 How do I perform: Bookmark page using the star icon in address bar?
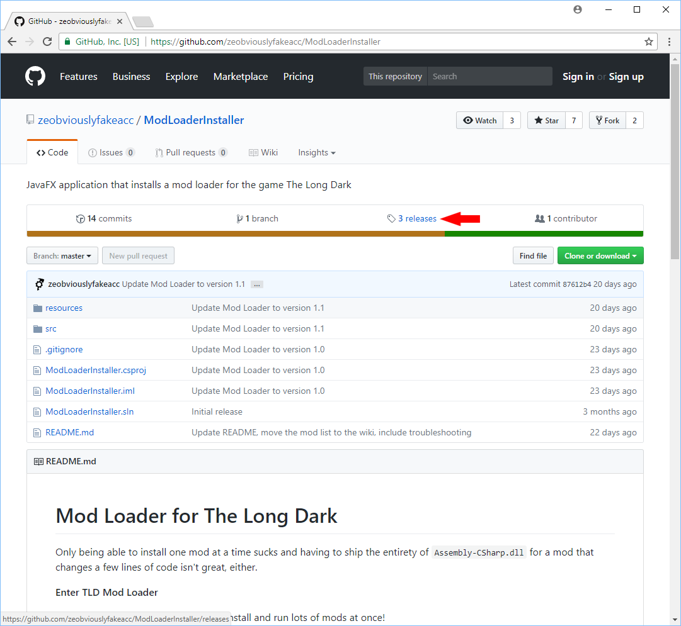click(x=648, y=42)
